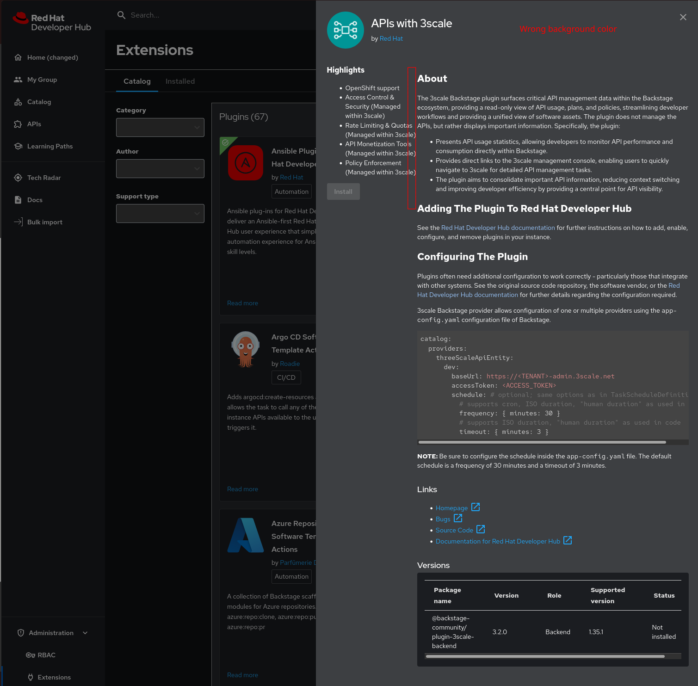Open Bulk import page

(45, 222)
